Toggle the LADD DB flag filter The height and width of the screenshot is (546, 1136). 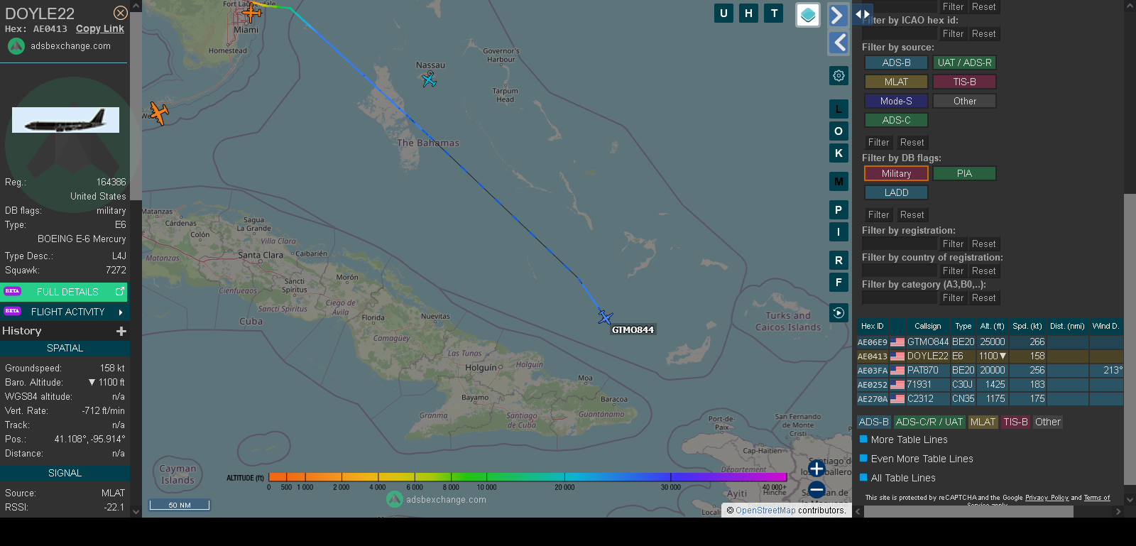tap(896, 192)
